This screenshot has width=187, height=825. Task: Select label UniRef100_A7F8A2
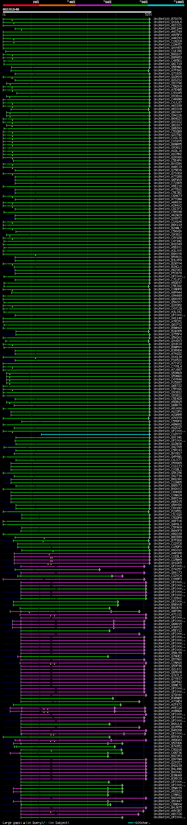(x=168, y=71)
